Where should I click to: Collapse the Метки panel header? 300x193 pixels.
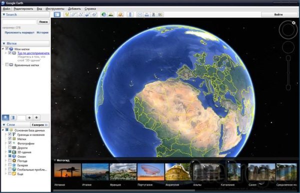click(x=4, y=43)
